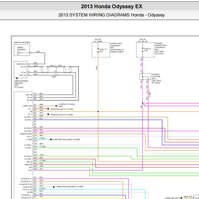Click the 'ANT +B' amplifier terminal label

click(23, 75)
